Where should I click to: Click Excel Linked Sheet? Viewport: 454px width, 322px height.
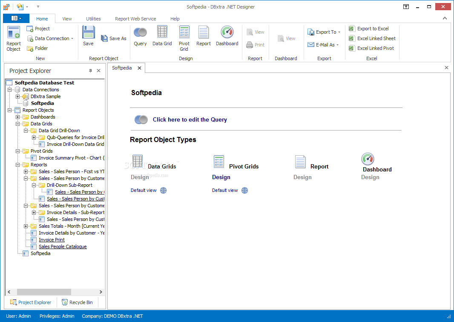pyautogui.click(x=372, y=38)
